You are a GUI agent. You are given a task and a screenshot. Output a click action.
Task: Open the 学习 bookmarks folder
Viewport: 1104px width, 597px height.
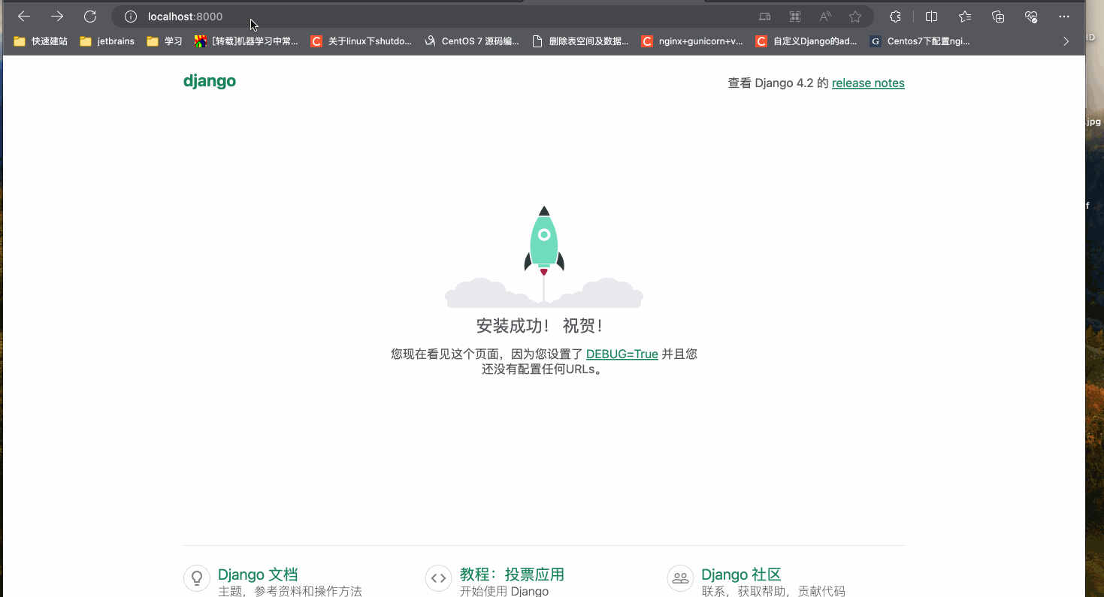click(165, 41)
